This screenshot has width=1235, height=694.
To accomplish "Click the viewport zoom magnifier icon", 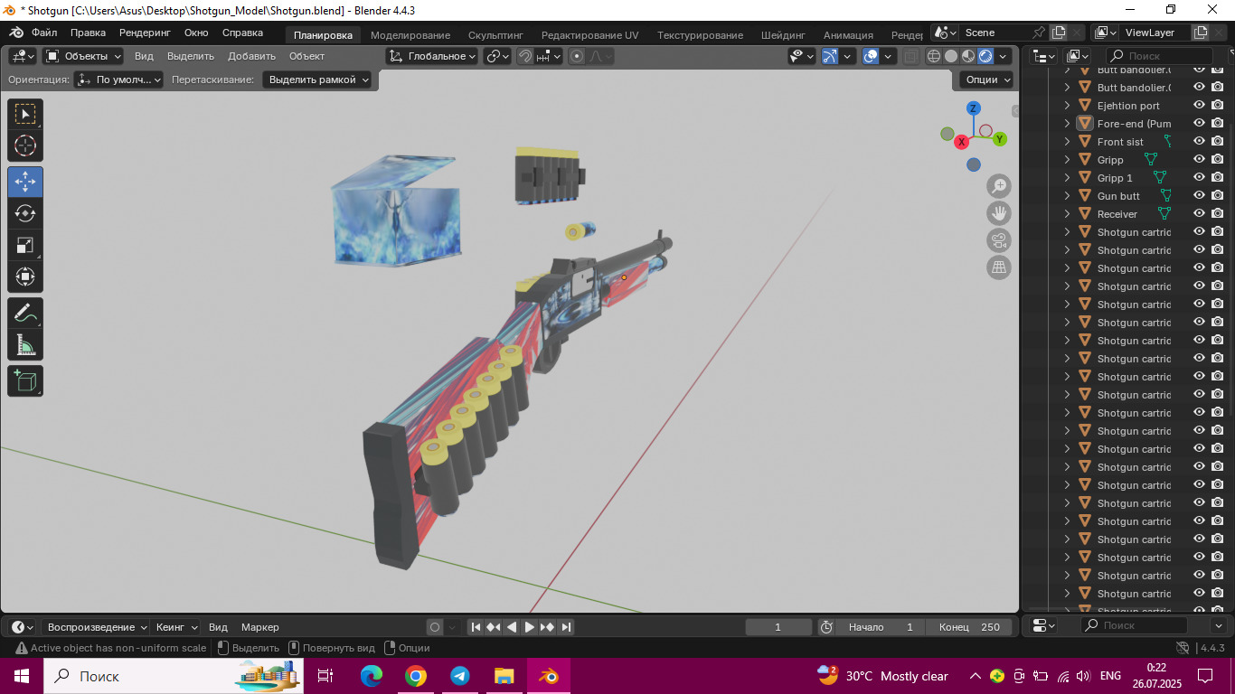I will pos(999,186).
